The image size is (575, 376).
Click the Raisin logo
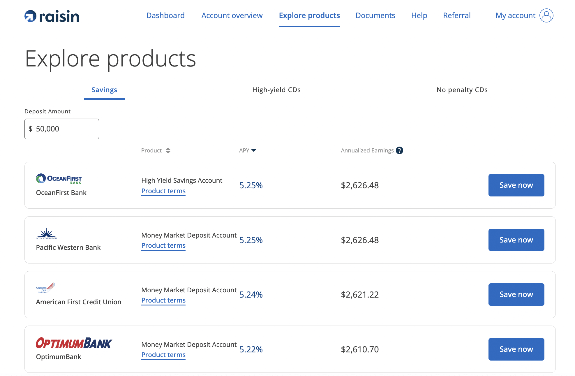click(52, 16)
